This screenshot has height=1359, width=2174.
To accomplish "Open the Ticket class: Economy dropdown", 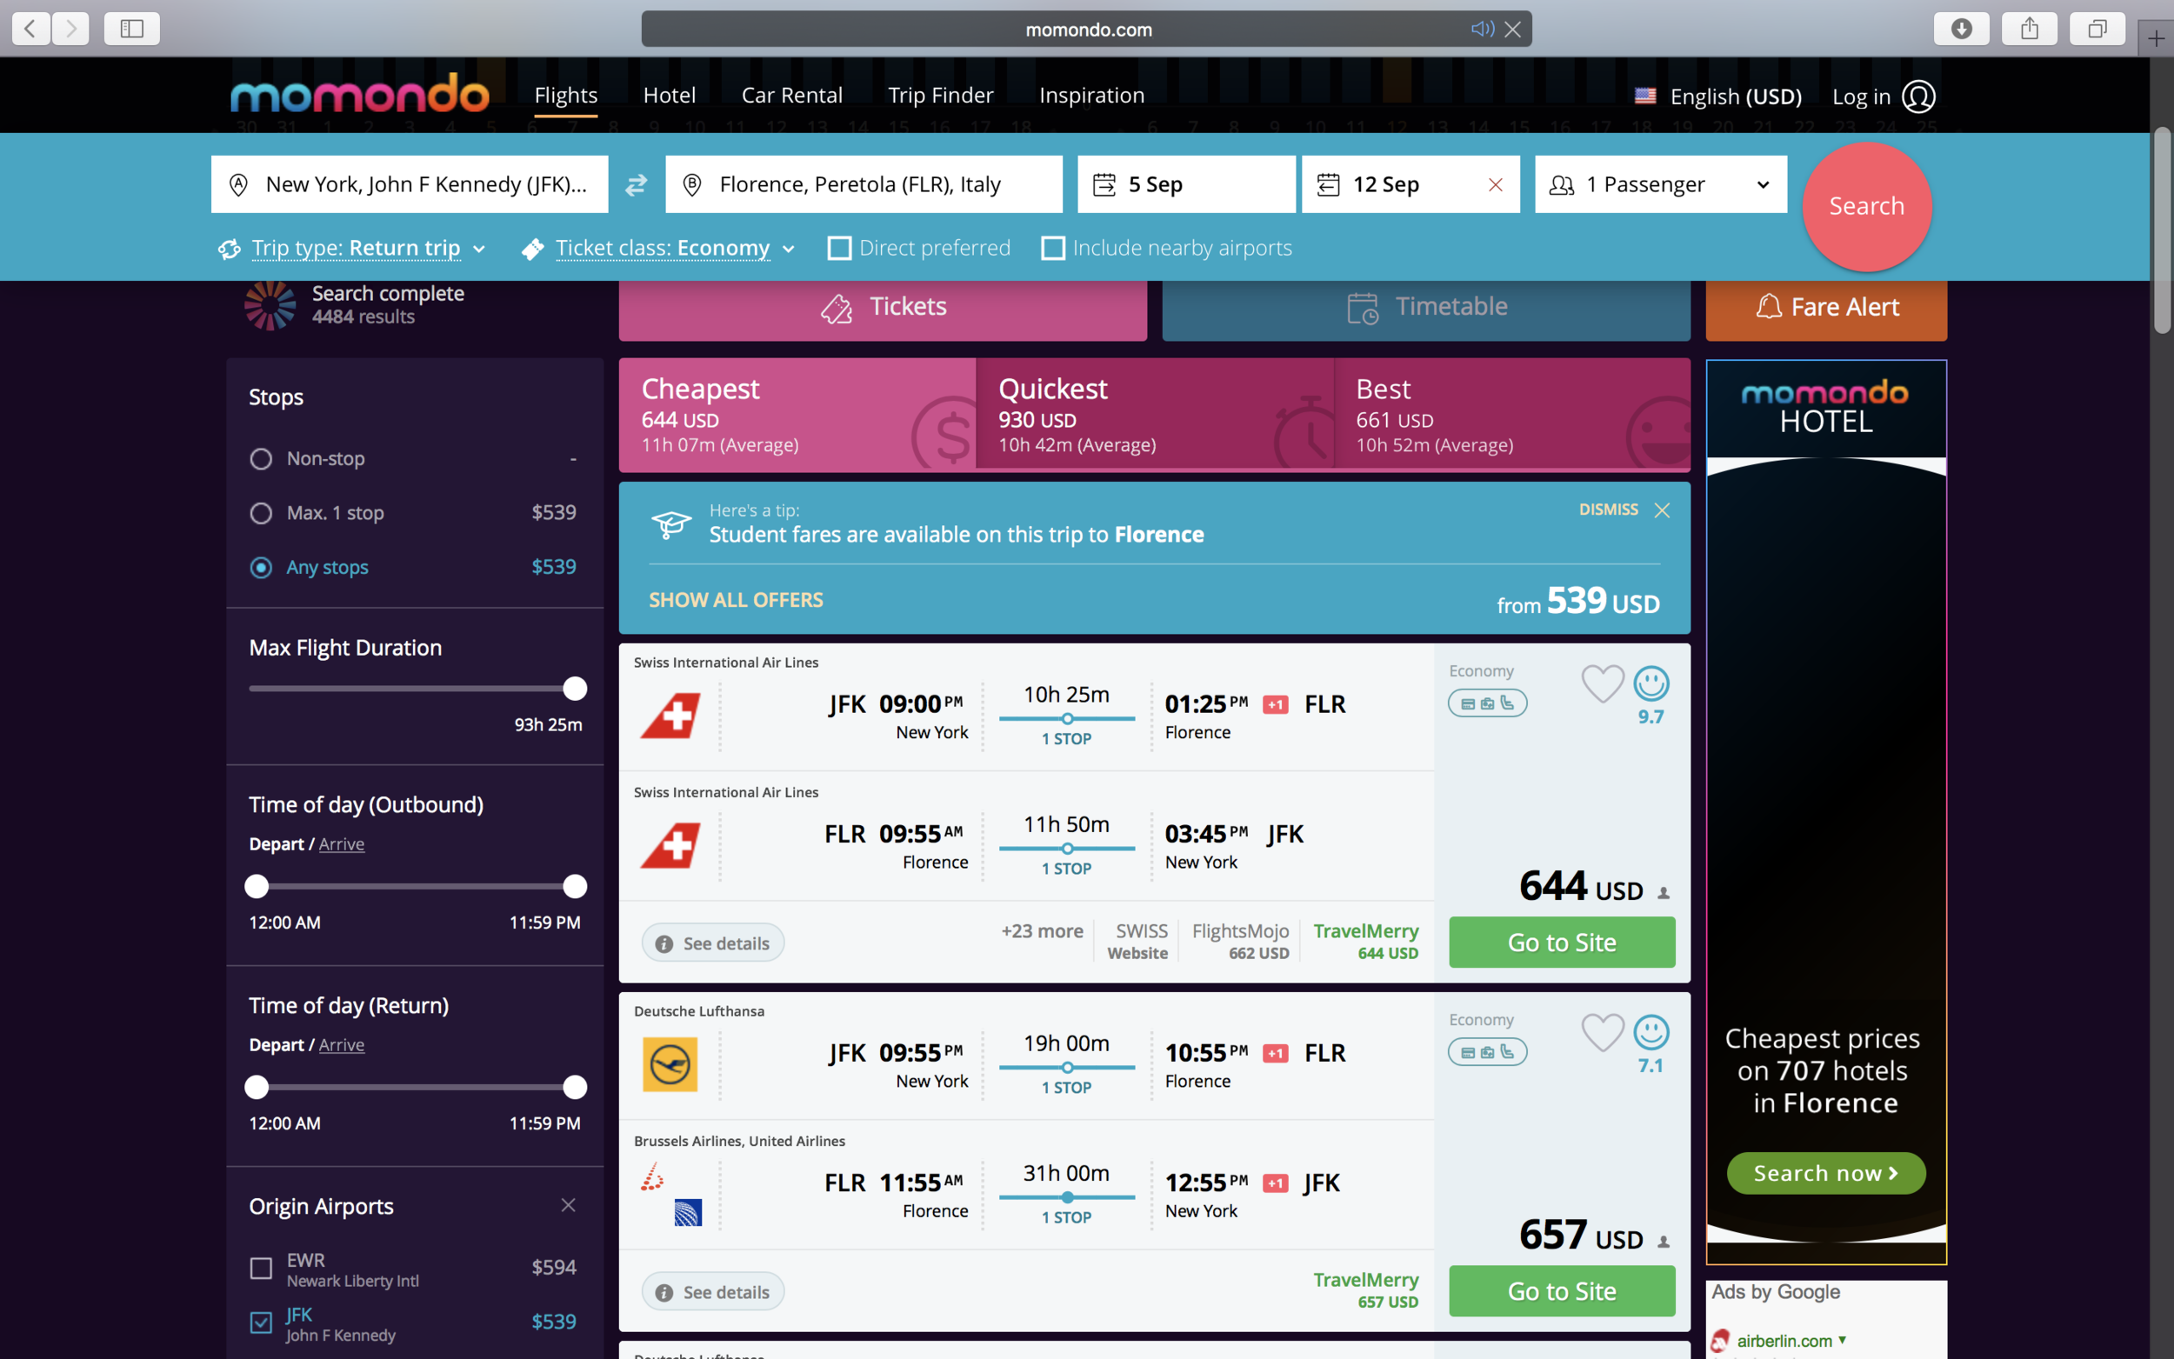I will tap(661, 248).
